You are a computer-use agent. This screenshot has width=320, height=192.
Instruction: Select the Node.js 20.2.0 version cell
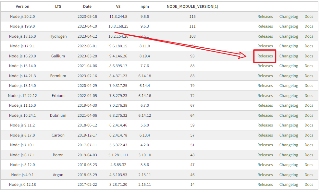pyautogui.click(x=22, y=17)
